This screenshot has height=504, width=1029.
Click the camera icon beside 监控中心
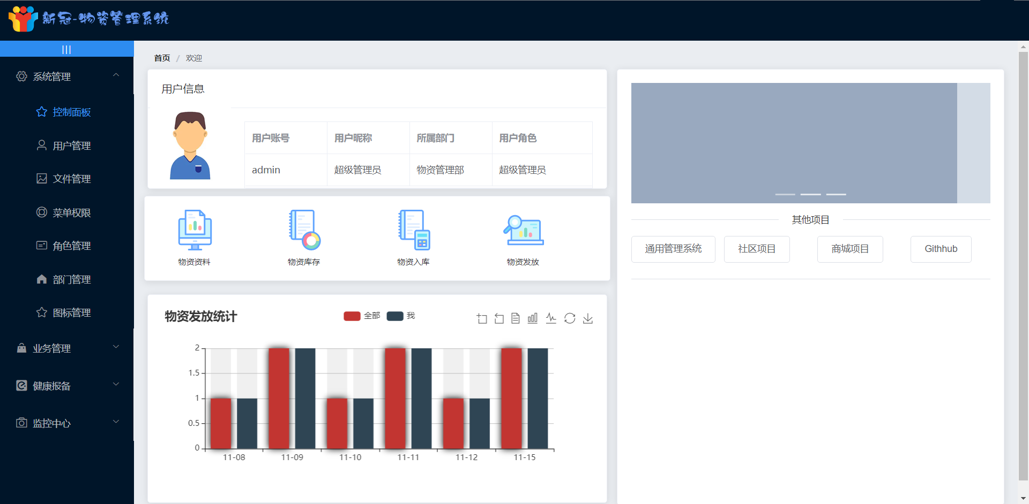pyautogui.click(x=21, y=423)
